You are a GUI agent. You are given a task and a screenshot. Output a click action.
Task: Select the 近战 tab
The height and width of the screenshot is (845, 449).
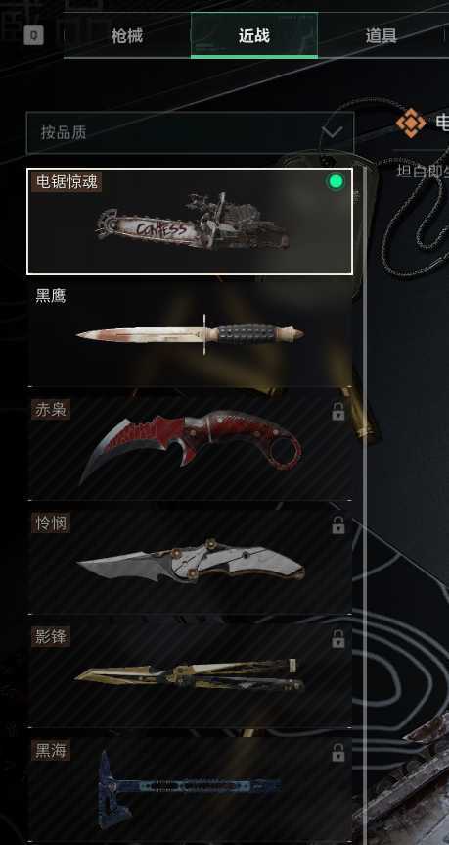click(x=253, y=35)
